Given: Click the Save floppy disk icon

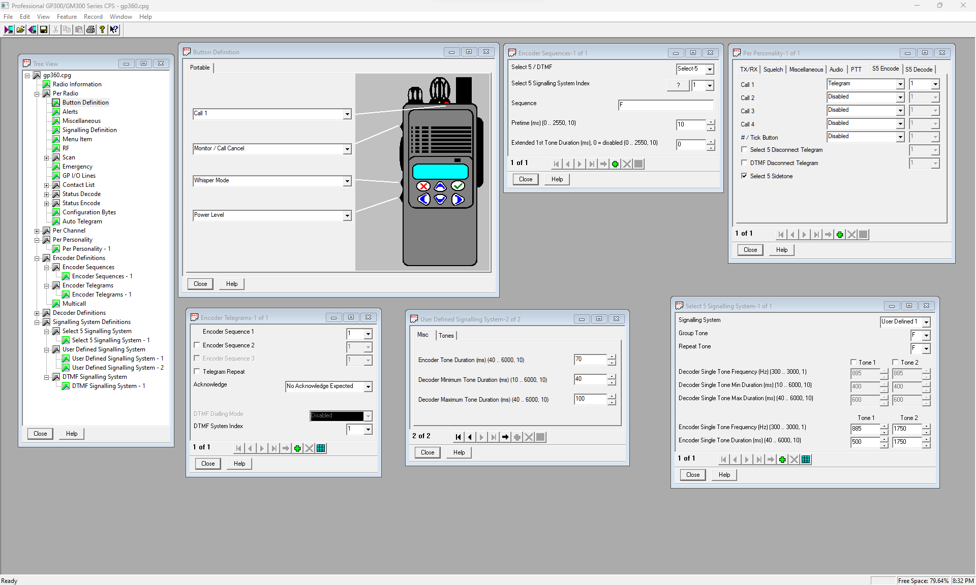Looking at the screenshot, I should (44, 30).
